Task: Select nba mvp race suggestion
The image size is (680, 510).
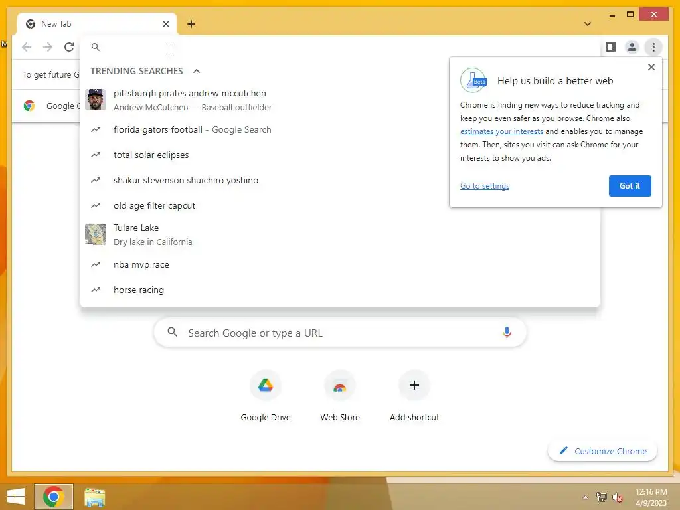Action: 340,264
